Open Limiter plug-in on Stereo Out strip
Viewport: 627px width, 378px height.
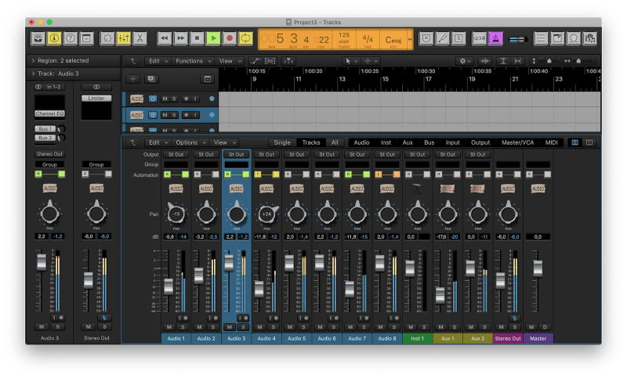(x=96, y=98)
